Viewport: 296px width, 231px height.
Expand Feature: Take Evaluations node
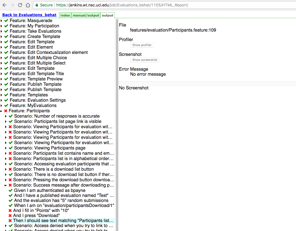(x=1, y=31)
